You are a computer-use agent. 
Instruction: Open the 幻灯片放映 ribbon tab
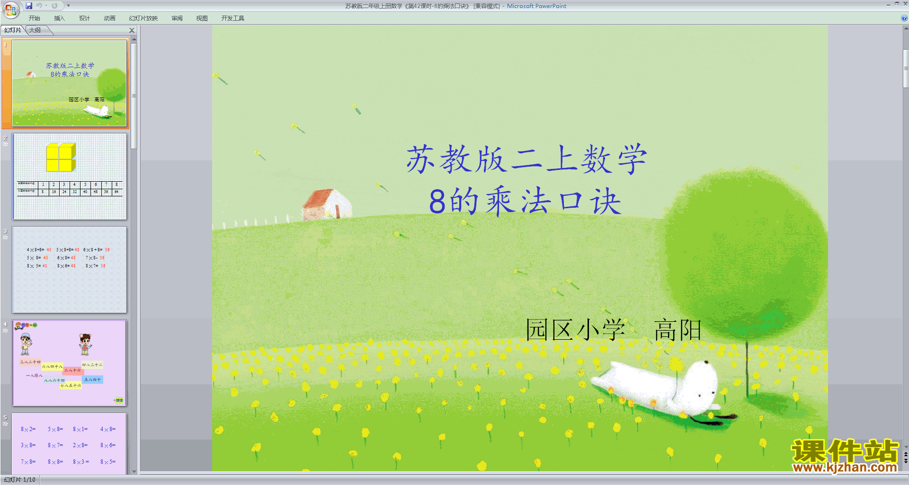coord(143,18)
